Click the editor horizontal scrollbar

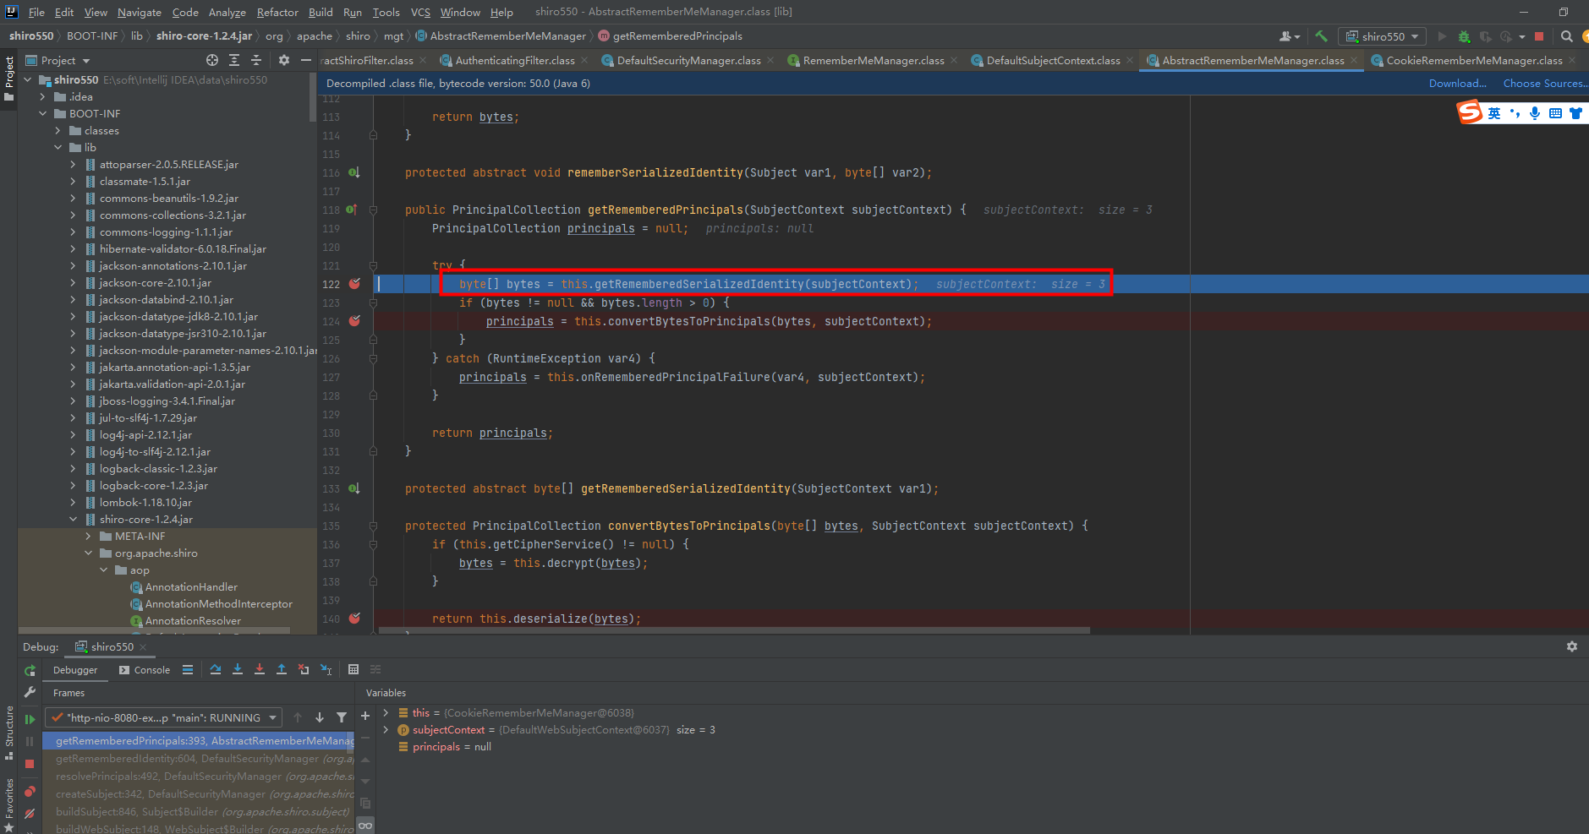(734, 630)
